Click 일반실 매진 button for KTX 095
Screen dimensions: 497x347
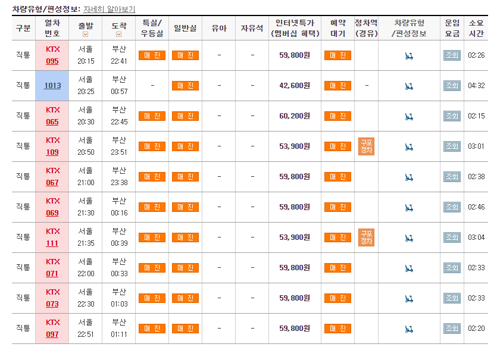(x=186, y=55)
